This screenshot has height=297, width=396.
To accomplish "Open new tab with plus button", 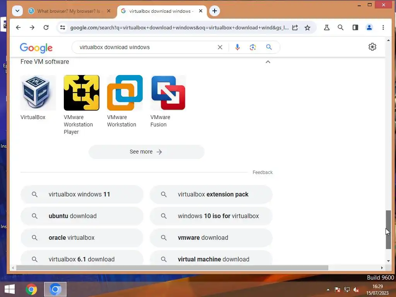I will 214,11.
